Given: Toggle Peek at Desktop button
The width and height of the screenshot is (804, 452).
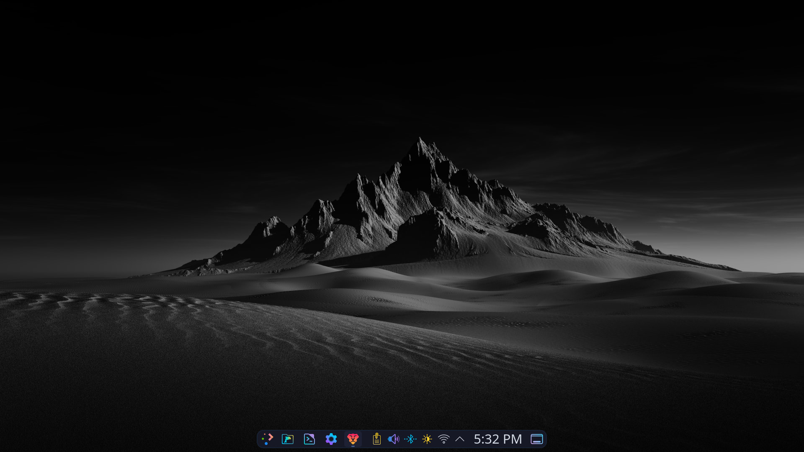Looking at the screenshot, I should (537, 439).
